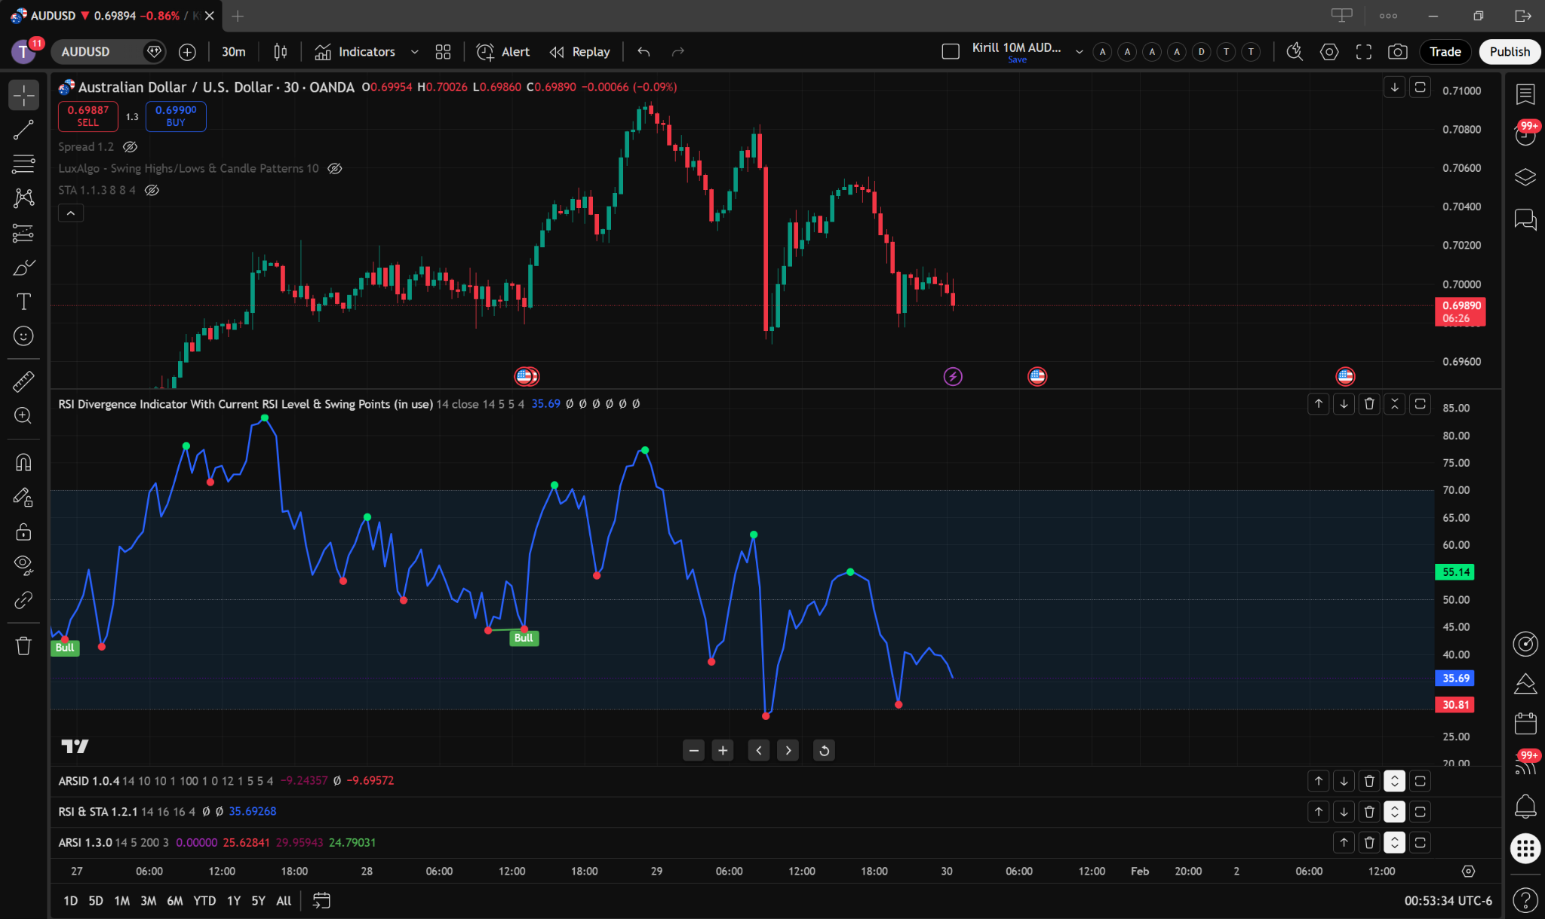
Task: Click the Trade button
Action: (1445, 51)
